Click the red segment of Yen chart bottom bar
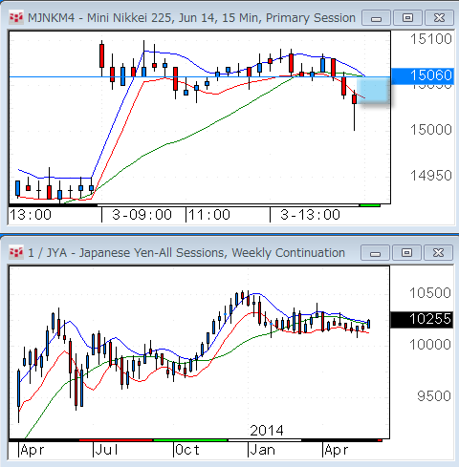Screen dimensions: 459x467 click(x=116, y=440)
